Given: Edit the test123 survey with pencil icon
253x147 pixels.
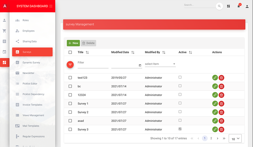Looking at the screenshot, I should pyautogui.click(x=215, y=78).
